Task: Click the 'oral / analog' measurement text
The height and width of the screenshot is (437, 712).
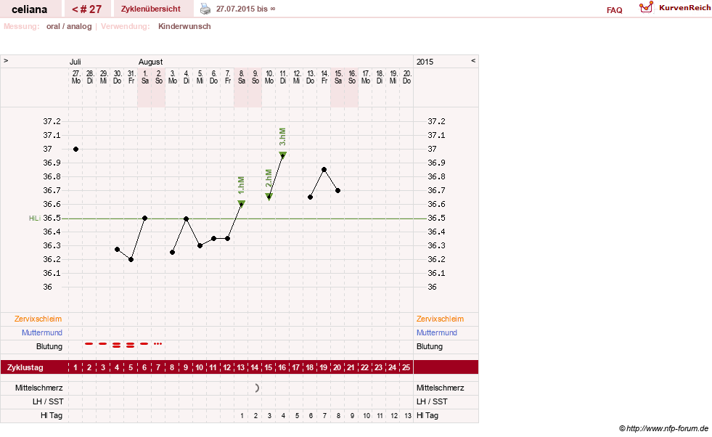Action: [69, 26]
